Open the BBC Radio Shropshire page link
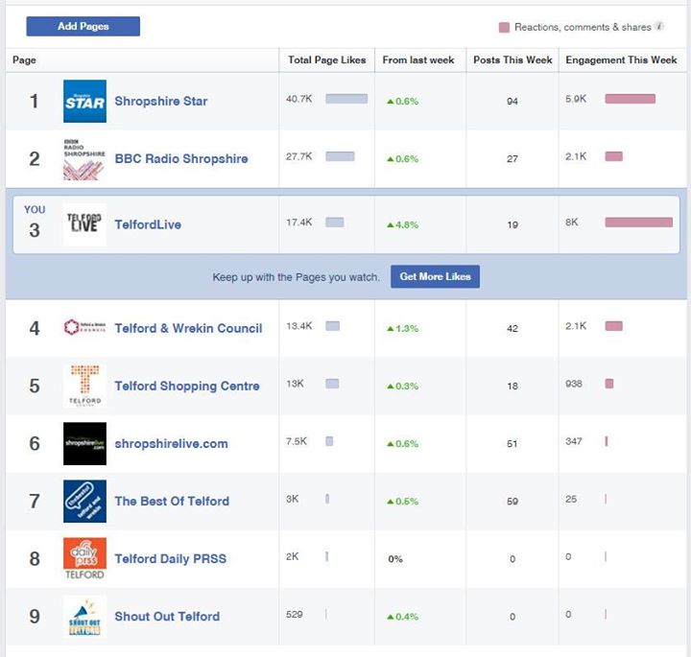 coord(181,158)
